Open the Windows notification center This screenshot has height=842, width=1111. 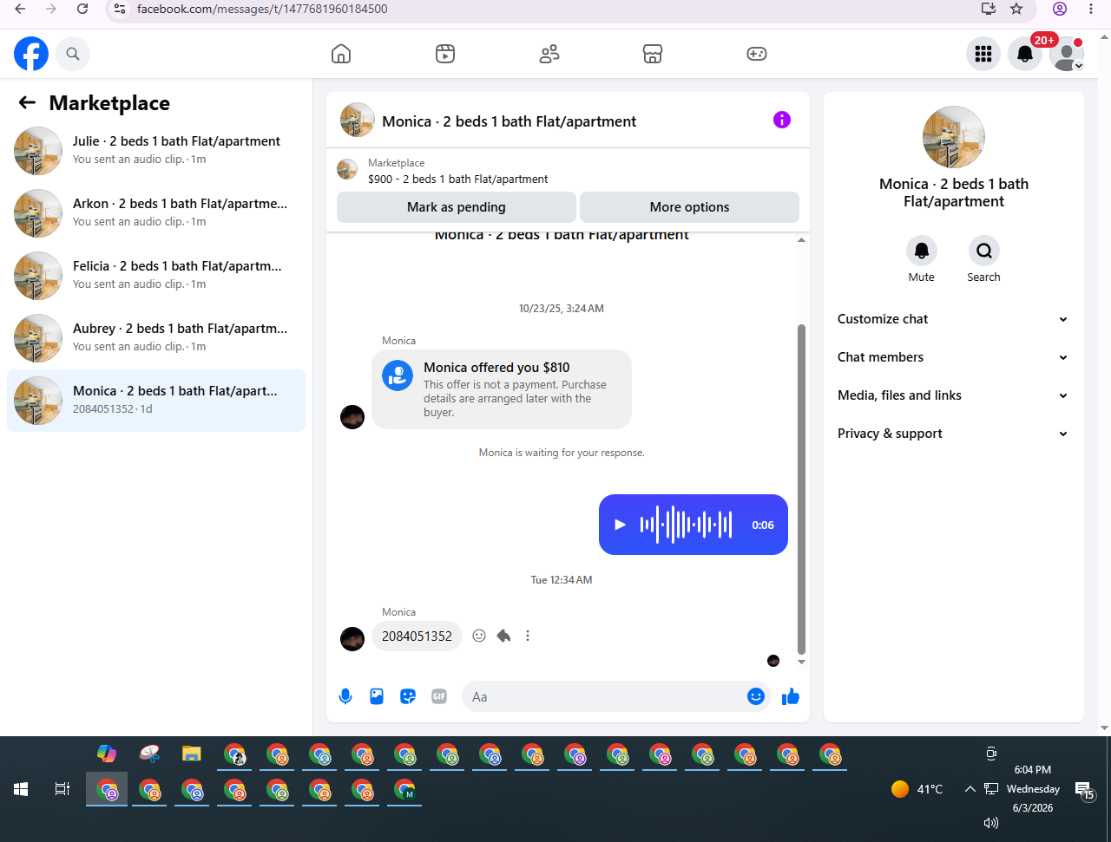(x=1084, y=790)
